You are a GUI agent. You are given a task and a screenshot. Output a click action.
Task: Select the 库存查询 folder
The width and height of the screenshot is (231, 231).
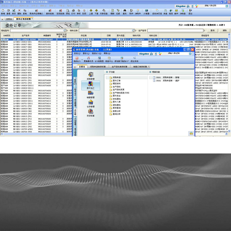pyautogui.click(x=115, y=108)
